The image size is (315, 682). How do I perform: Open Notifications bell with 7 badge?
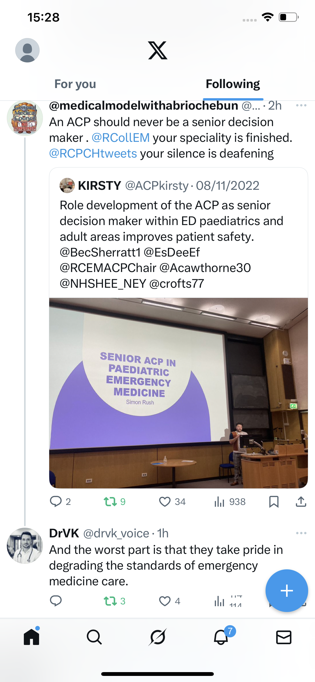(x=221, y=637)
